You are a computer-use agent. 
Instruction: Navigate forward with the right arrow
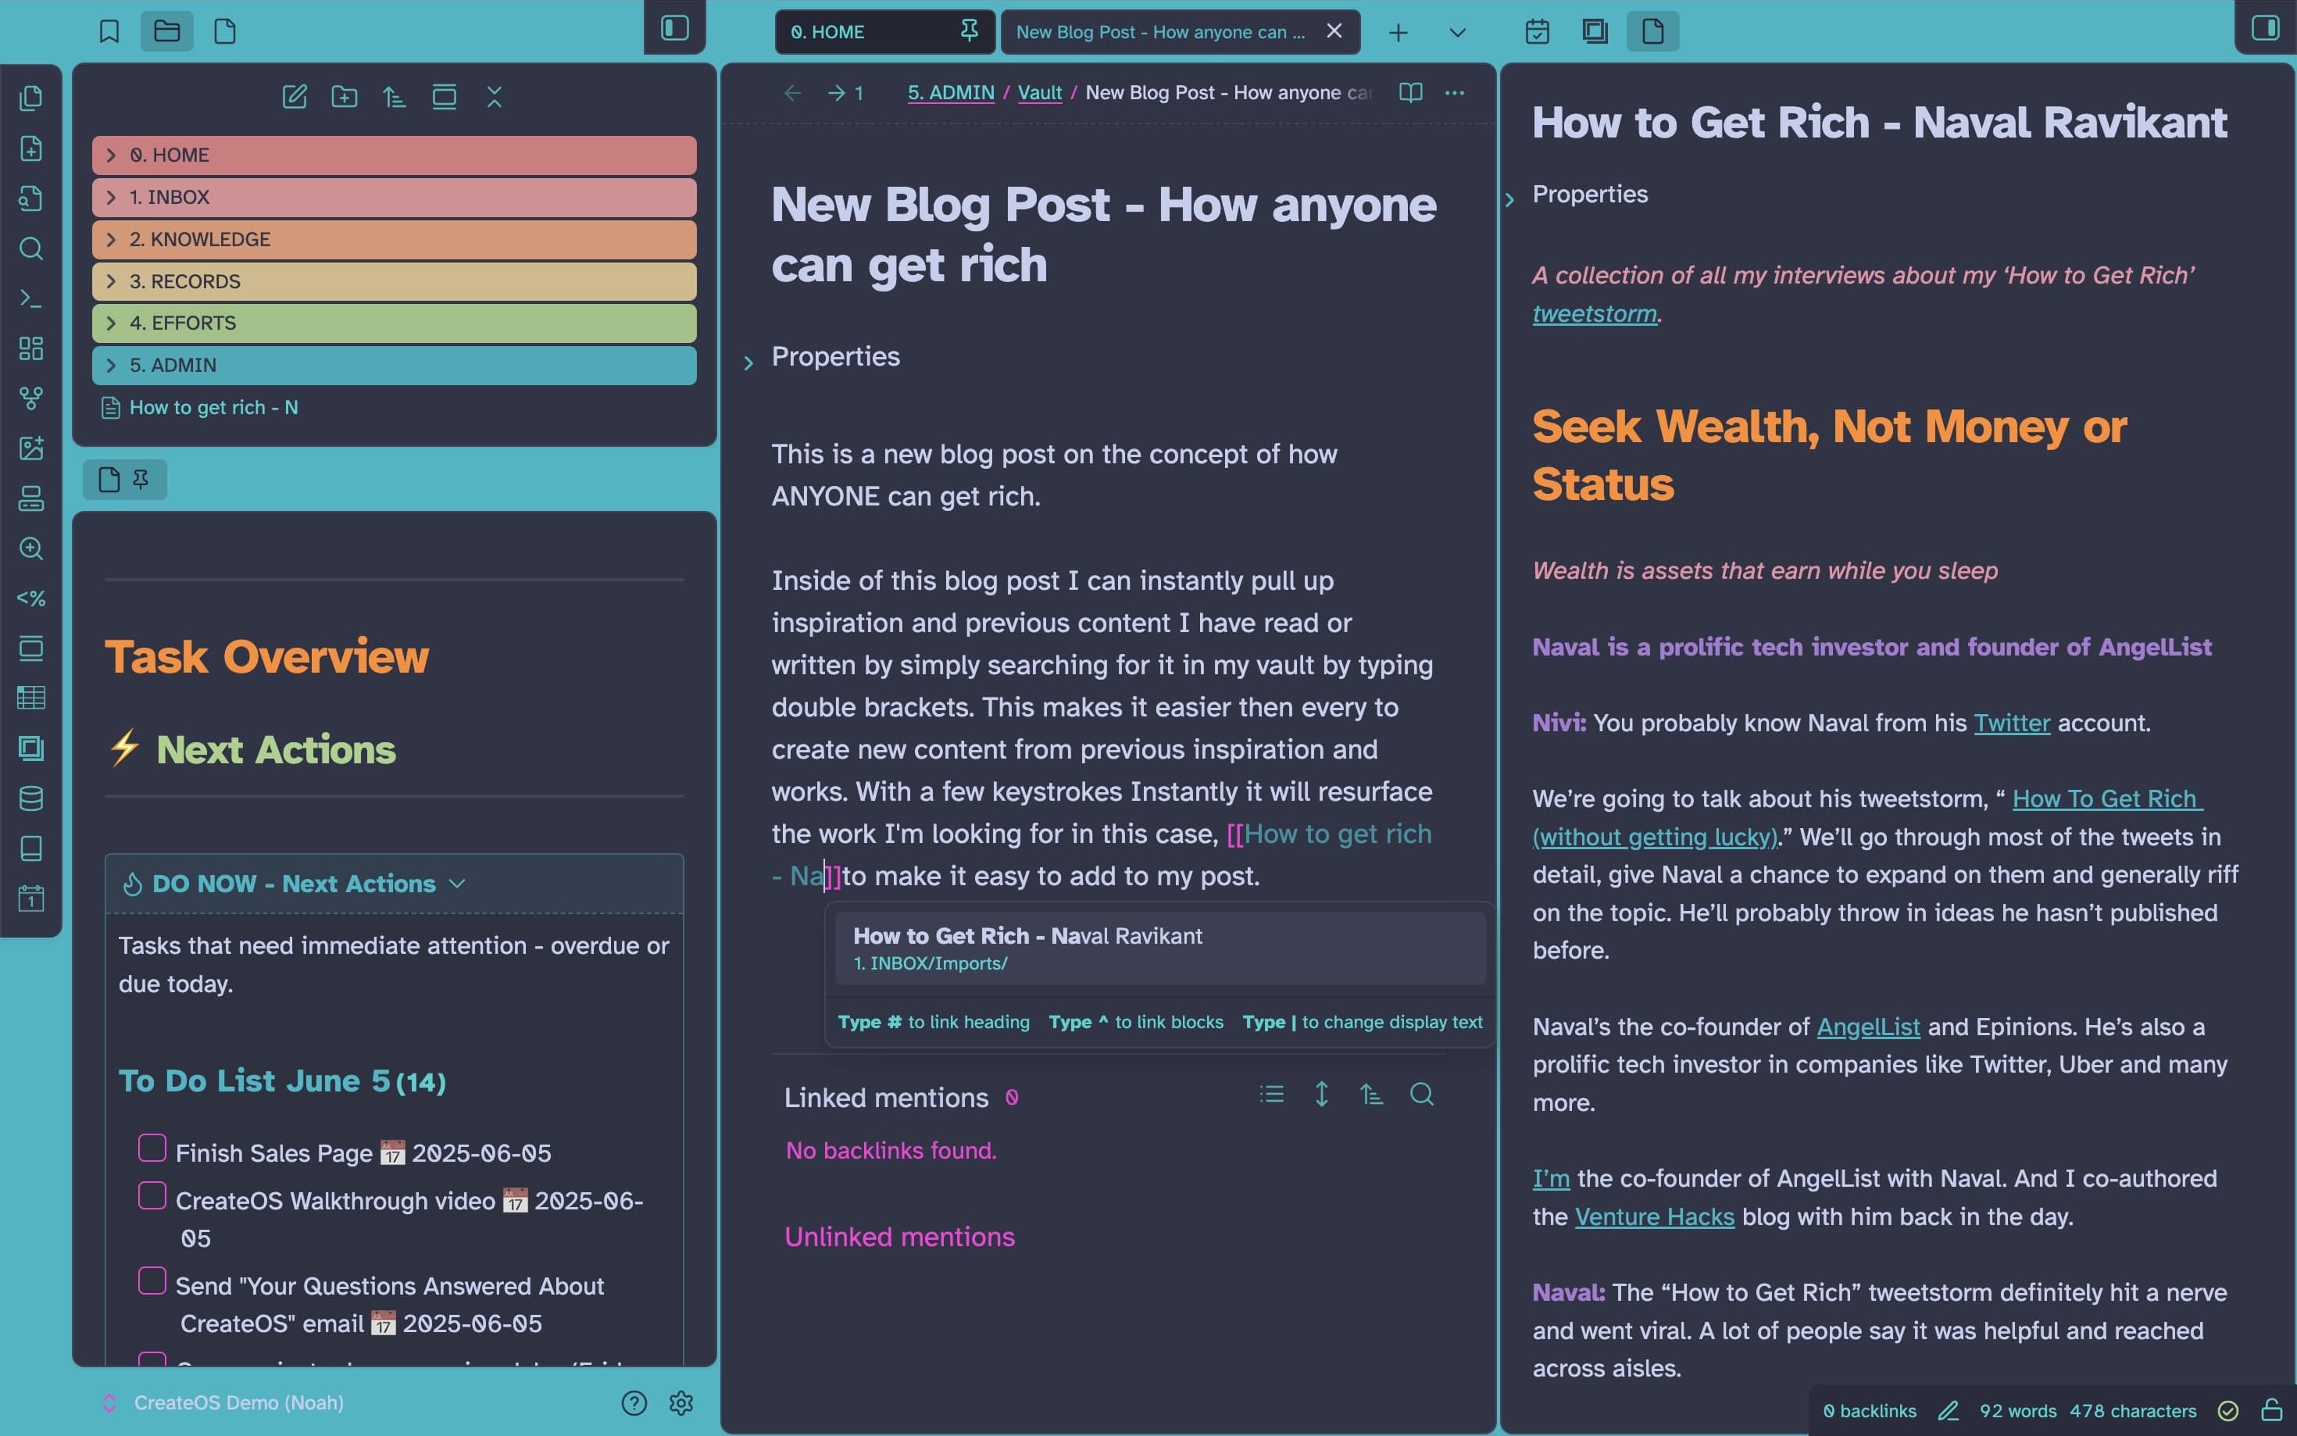[x=837, y=92]
